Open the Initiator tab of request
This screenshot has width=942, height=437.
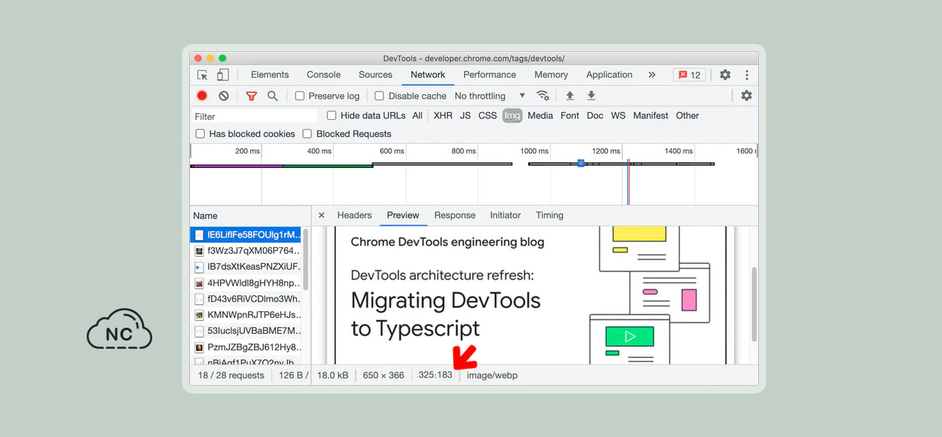coord(505,215)
